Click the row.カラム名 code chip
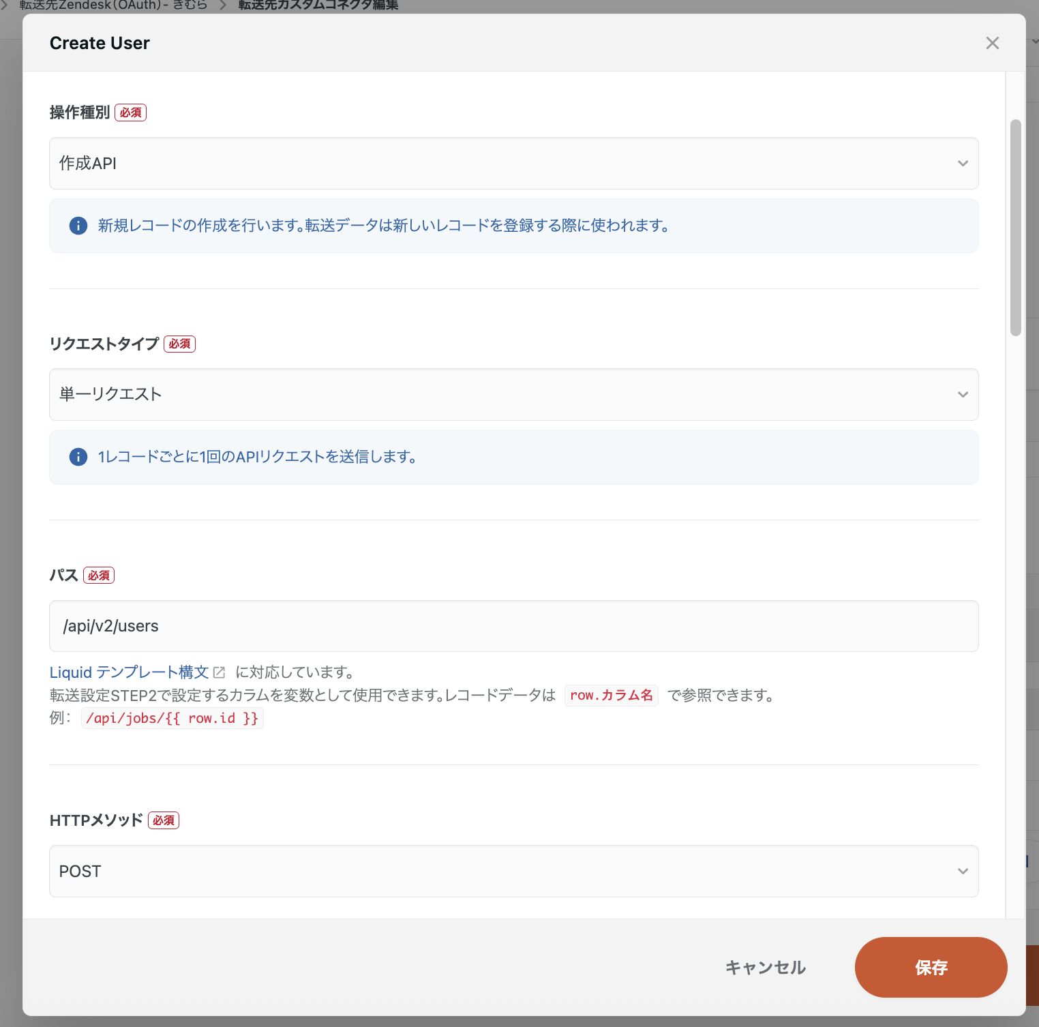Screen dimensions: 1039x1027 611,695
